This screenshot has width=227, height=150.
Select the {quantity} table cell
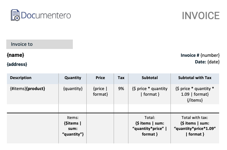tap(73, 89)
